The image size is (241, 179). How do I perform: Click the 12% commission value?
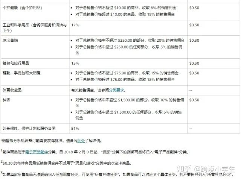75,25
